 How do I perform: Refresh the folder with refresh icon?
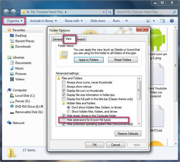tap(110, 12)
